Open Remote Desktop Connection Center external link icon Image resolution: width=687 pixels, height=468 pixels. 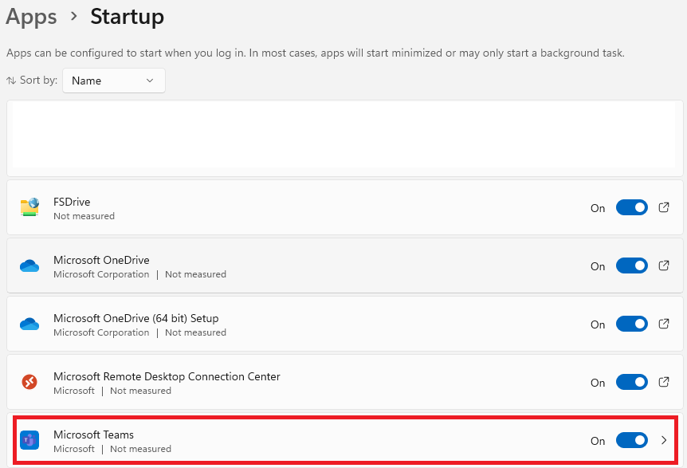664,382
